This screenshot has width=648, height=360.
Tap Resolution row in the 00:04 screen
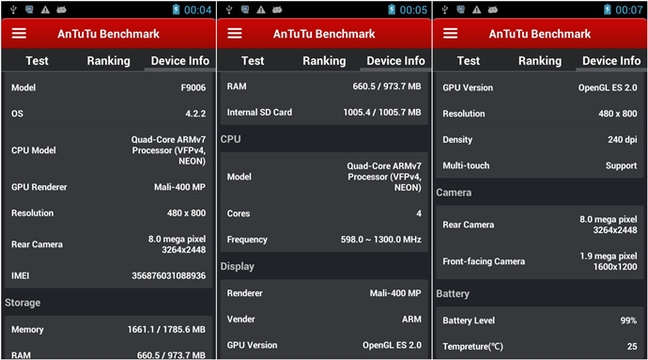pos(108,213)
